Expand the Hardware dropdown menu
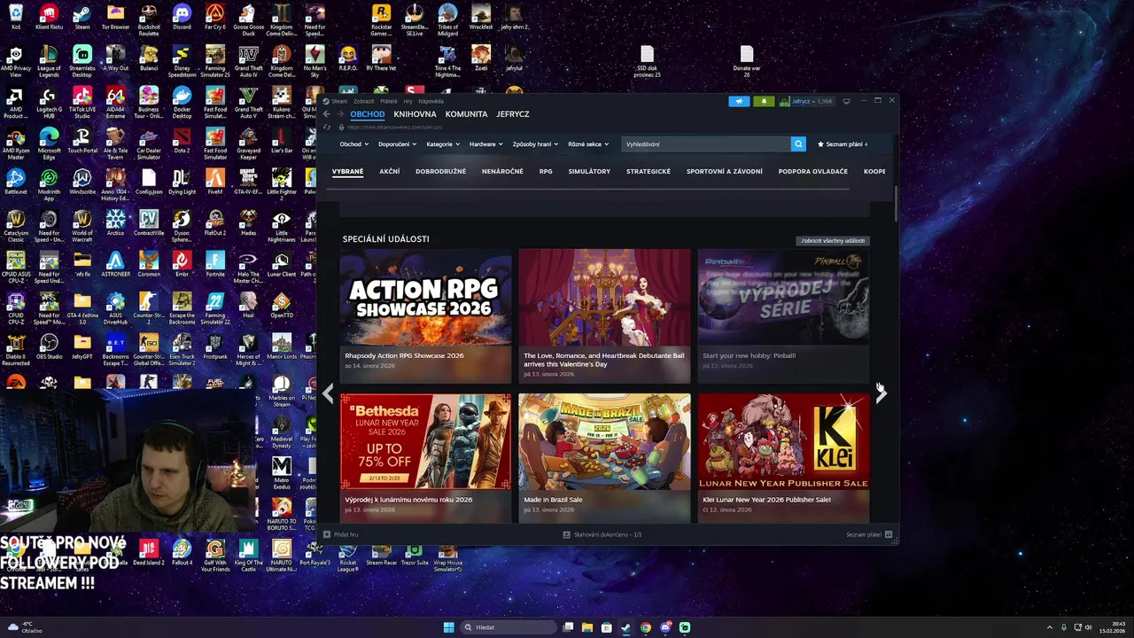The height and width of the screenshot is (638, 1134). click(x=485, y=144)
